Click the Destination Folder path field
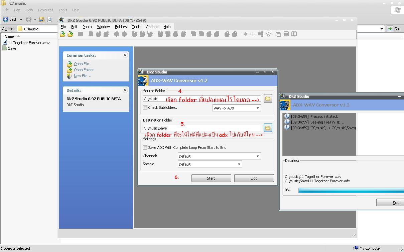Screen dimensions: 404x252 202,128
